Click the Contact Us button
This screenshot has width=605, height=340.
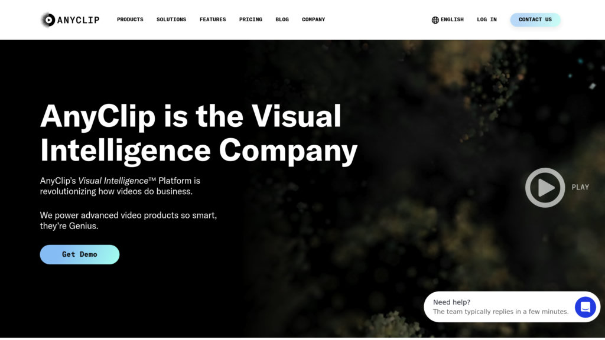[535, 19]
